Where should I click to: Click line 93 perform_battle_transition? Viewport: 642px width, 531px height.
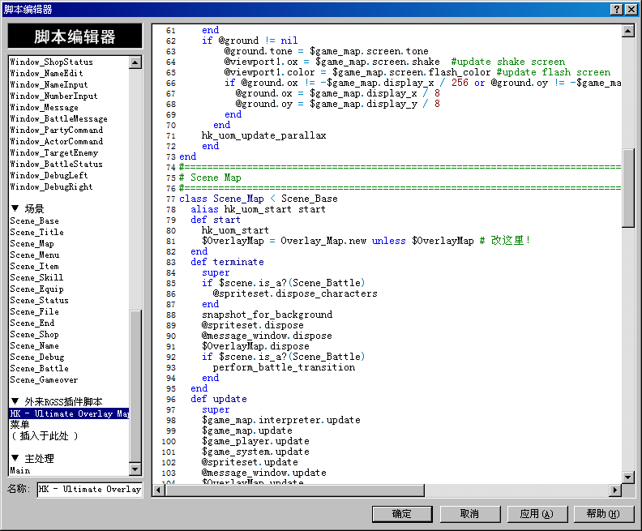[x=284, y=368]
